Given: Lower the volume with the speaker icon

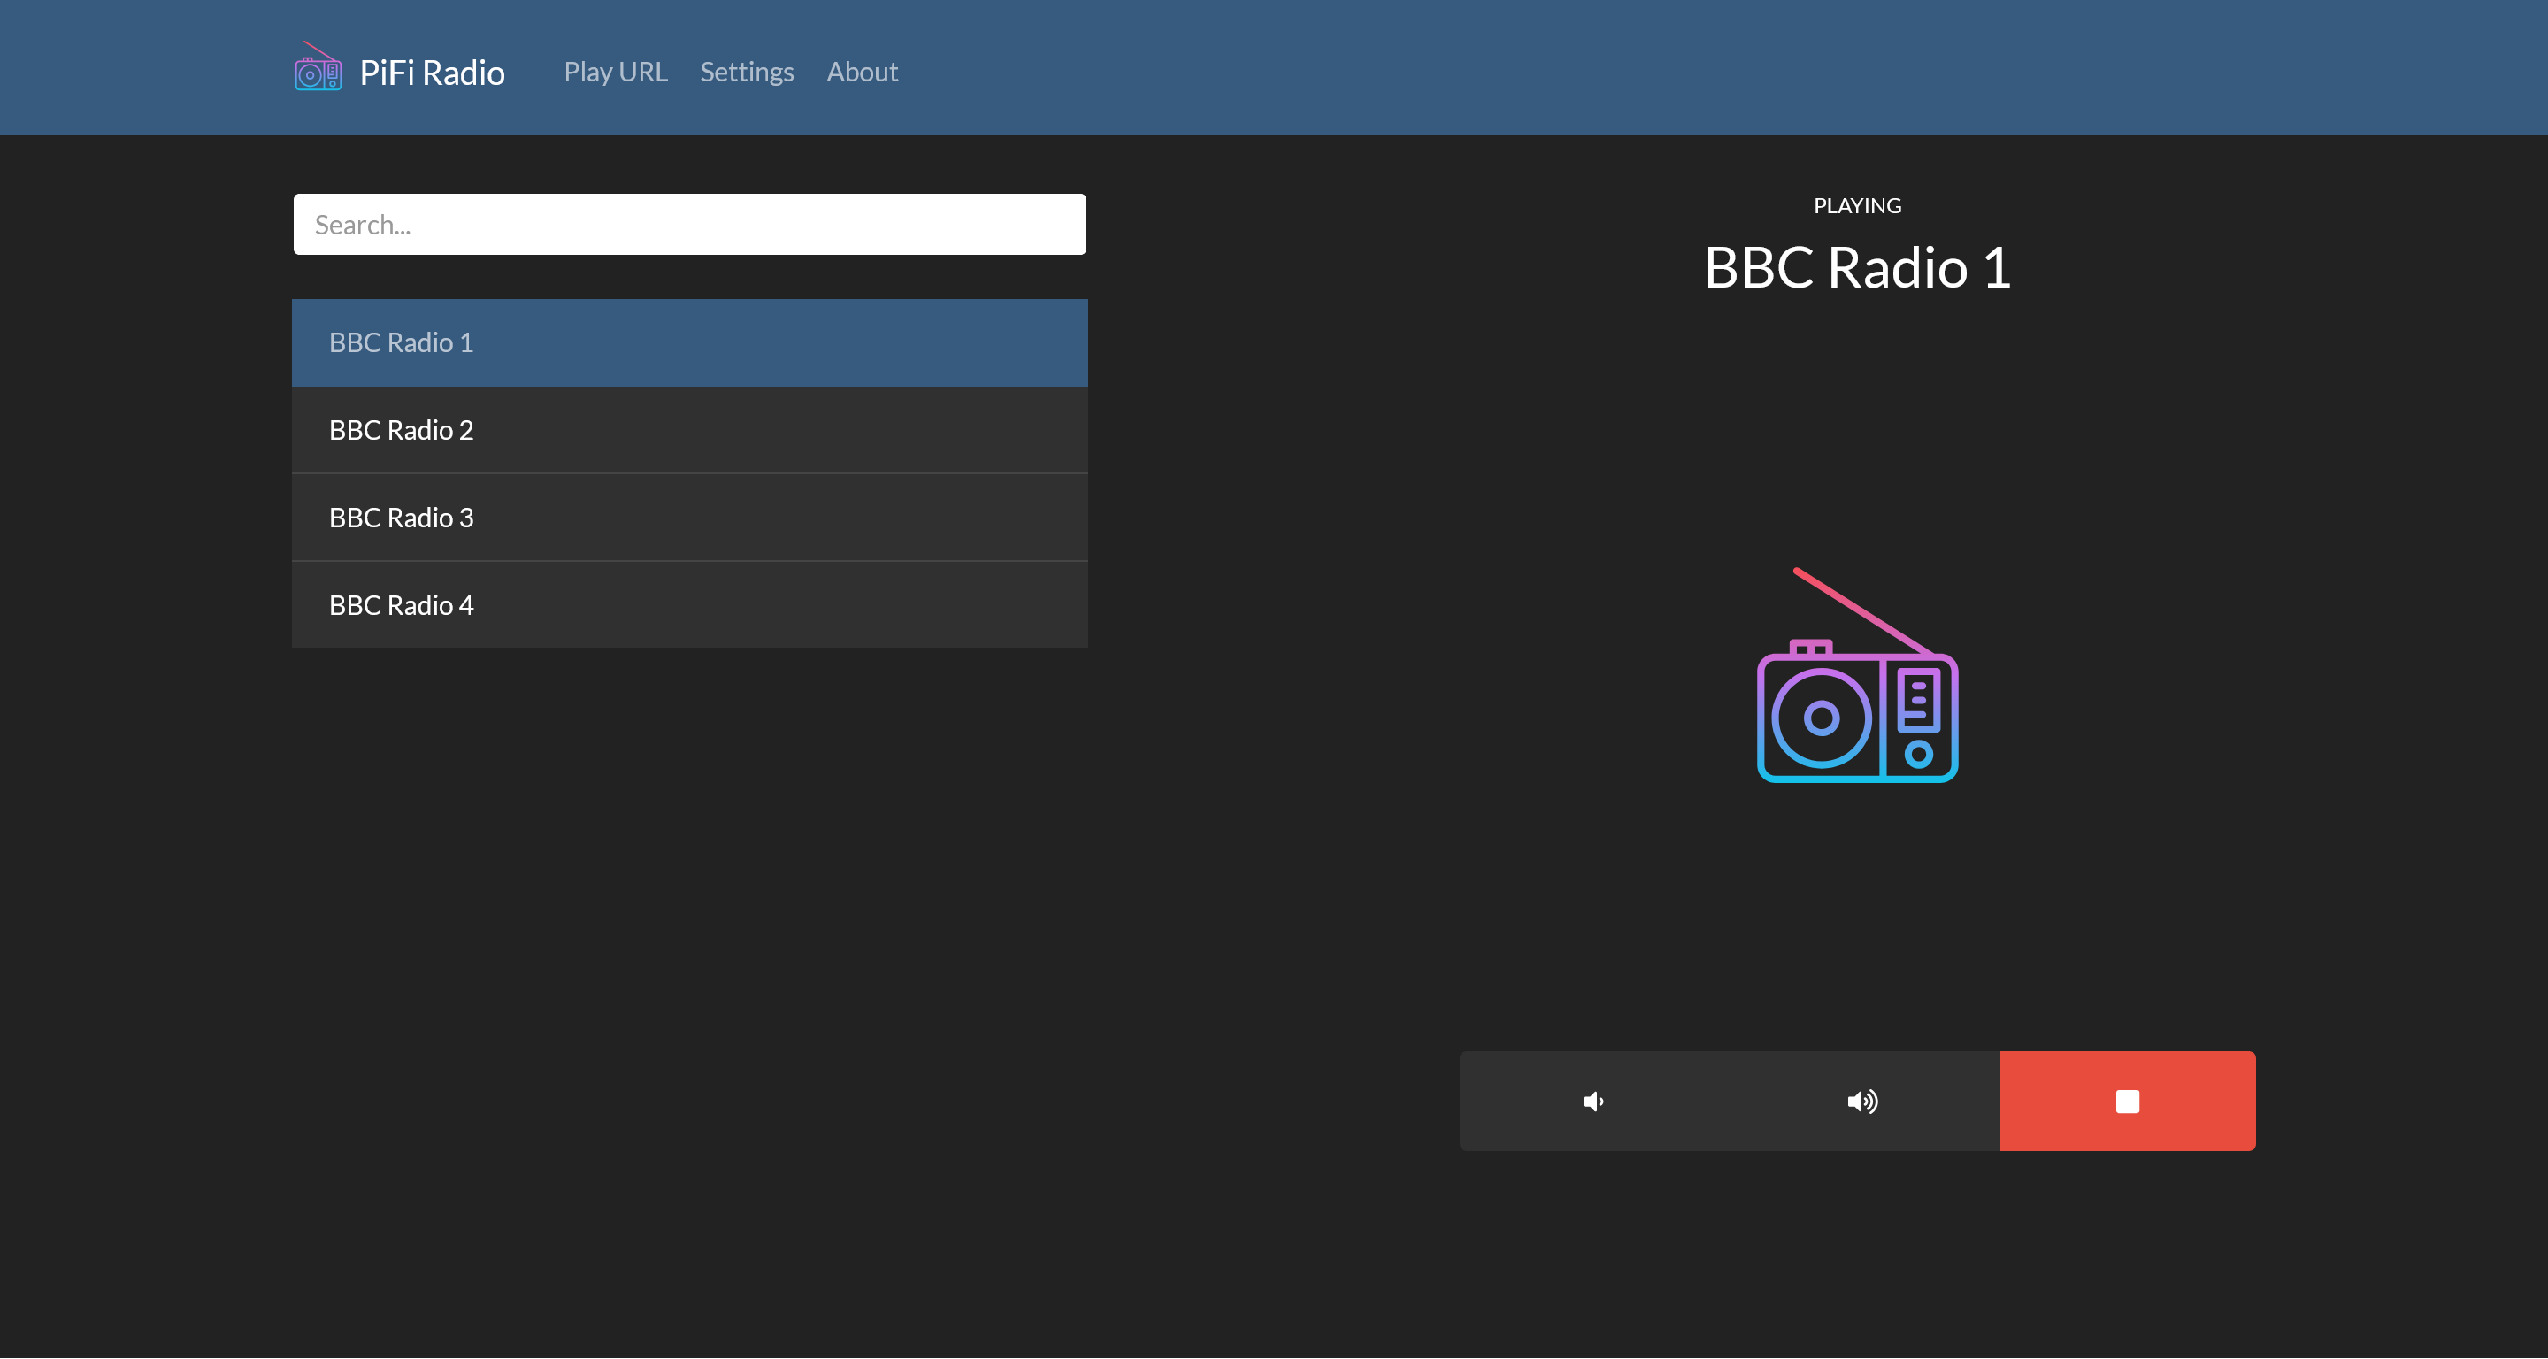Looking at the screenshot, I should [x=1593, y=1101].
